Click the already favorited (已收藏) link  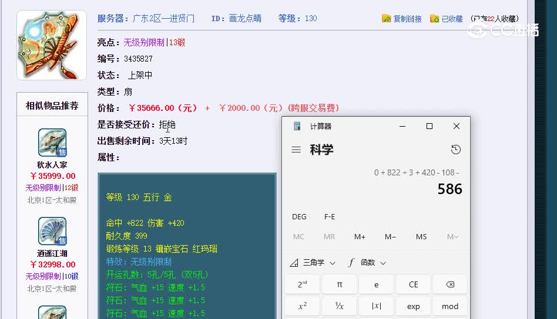click(x=446, y=18)
